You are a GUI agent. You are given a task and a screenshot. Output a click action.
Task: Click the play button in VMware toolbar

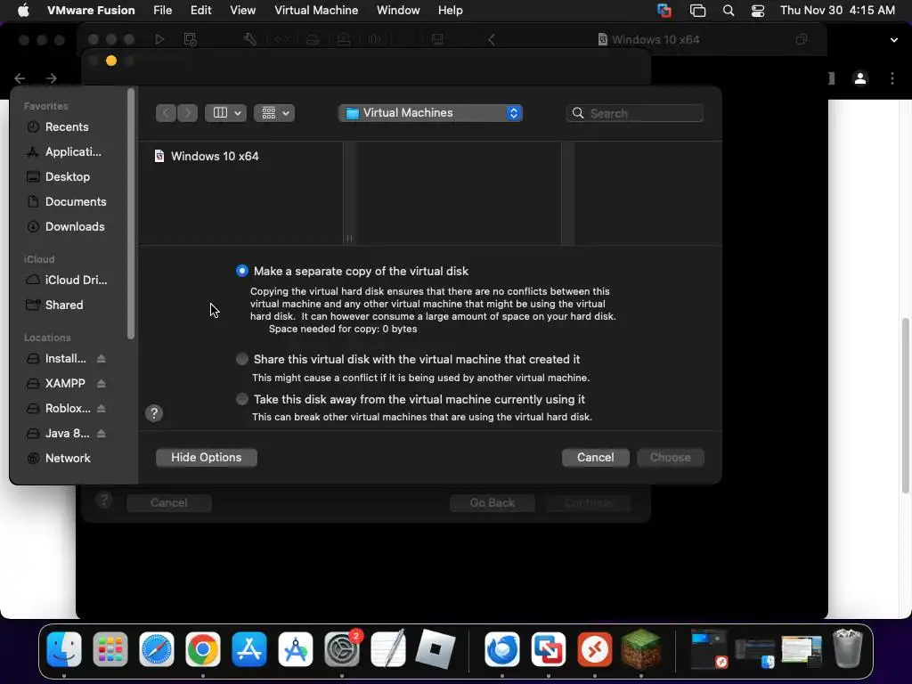(x=159, y=39)
